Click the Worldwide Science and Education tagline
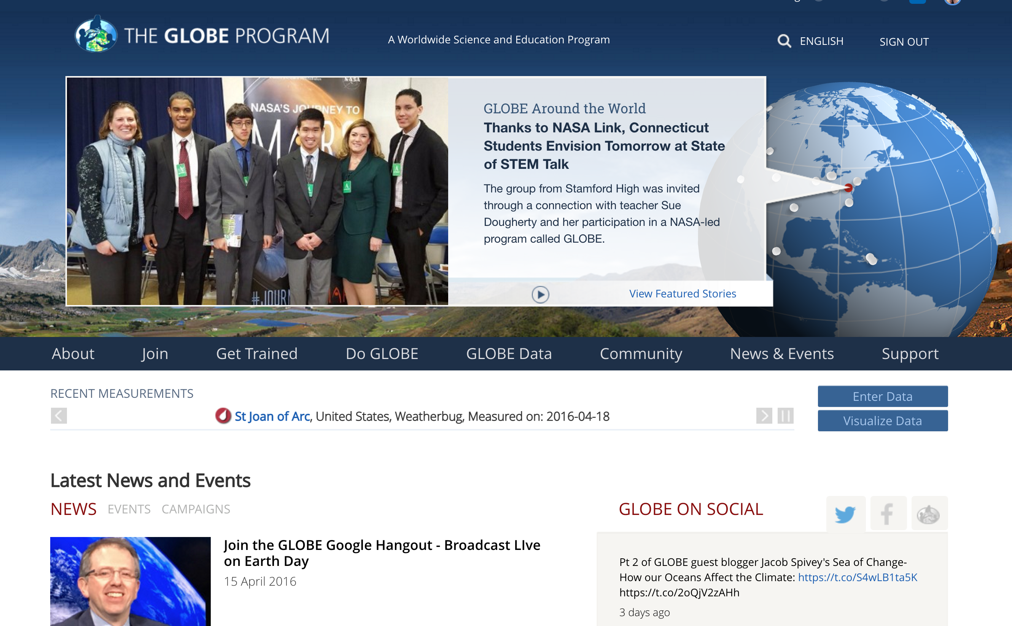The width and height of the screenshot is (1012, 626). tap(498, 40)
